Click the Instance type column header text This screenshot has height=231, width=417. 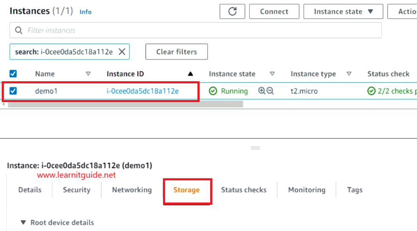coord(313,74)
